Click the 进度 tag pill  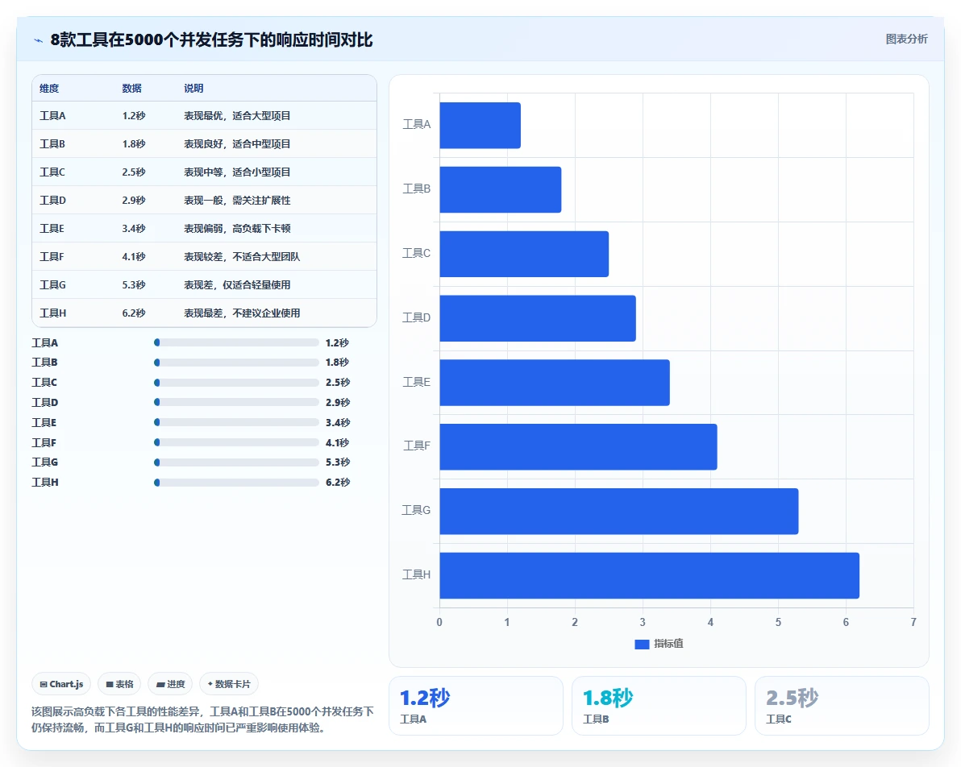pyautogui.click(x=170, y=684)
